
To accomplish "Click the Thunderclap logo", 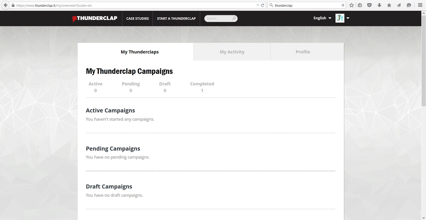I will point(95,18).
